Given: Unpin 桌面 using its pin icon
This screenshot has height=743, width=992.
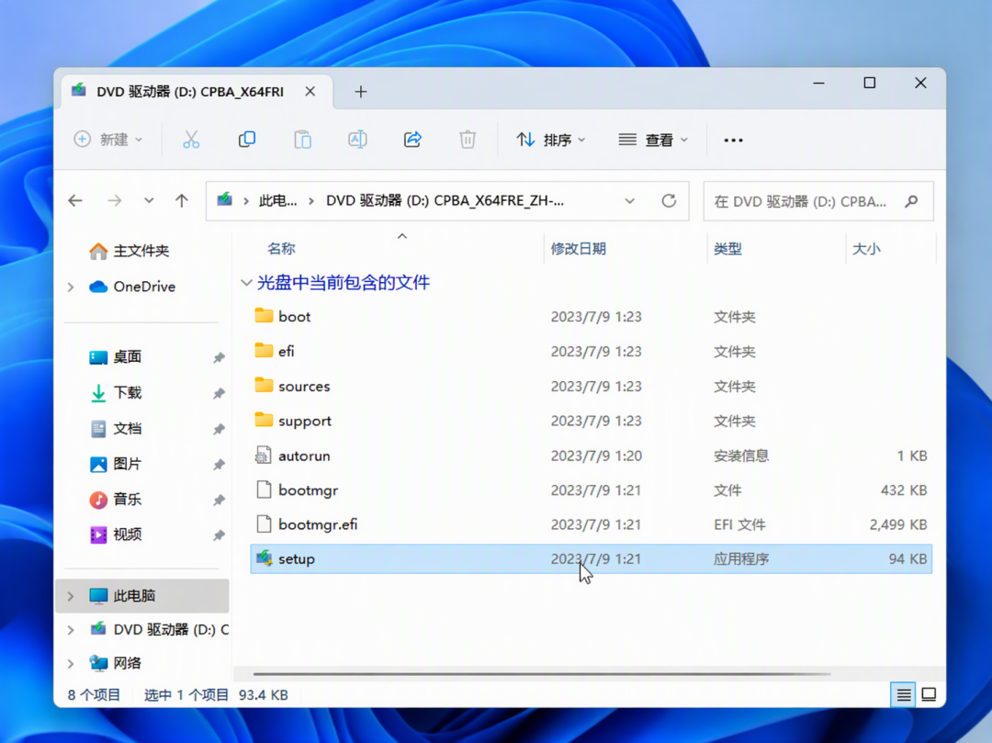Looking at the screenshot, I should [219, 358].
